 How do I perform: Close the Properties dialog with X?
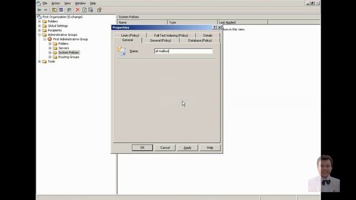click(x=220, y=27)
